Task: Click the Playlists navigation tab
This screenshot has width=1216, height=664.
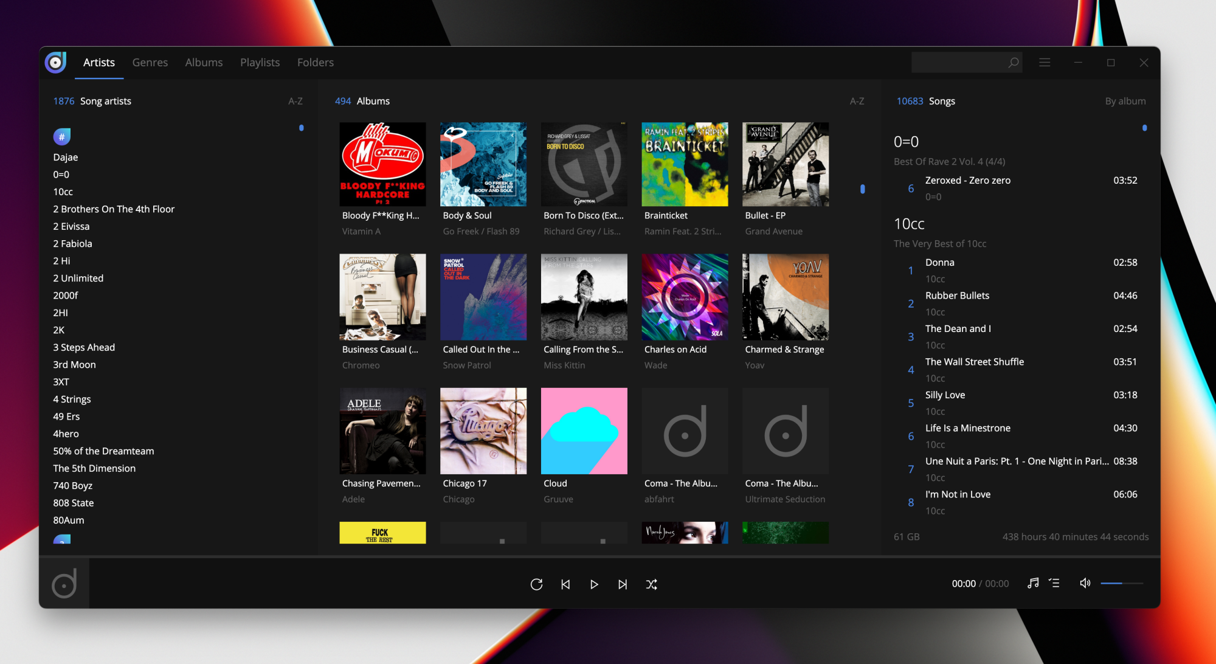Action: pyautogui.click(x=258, y=62)
